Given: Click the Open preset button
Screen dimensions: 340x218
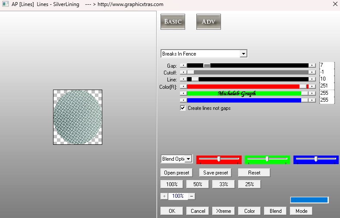Looking at the screenshot, I should click(177, 173).
